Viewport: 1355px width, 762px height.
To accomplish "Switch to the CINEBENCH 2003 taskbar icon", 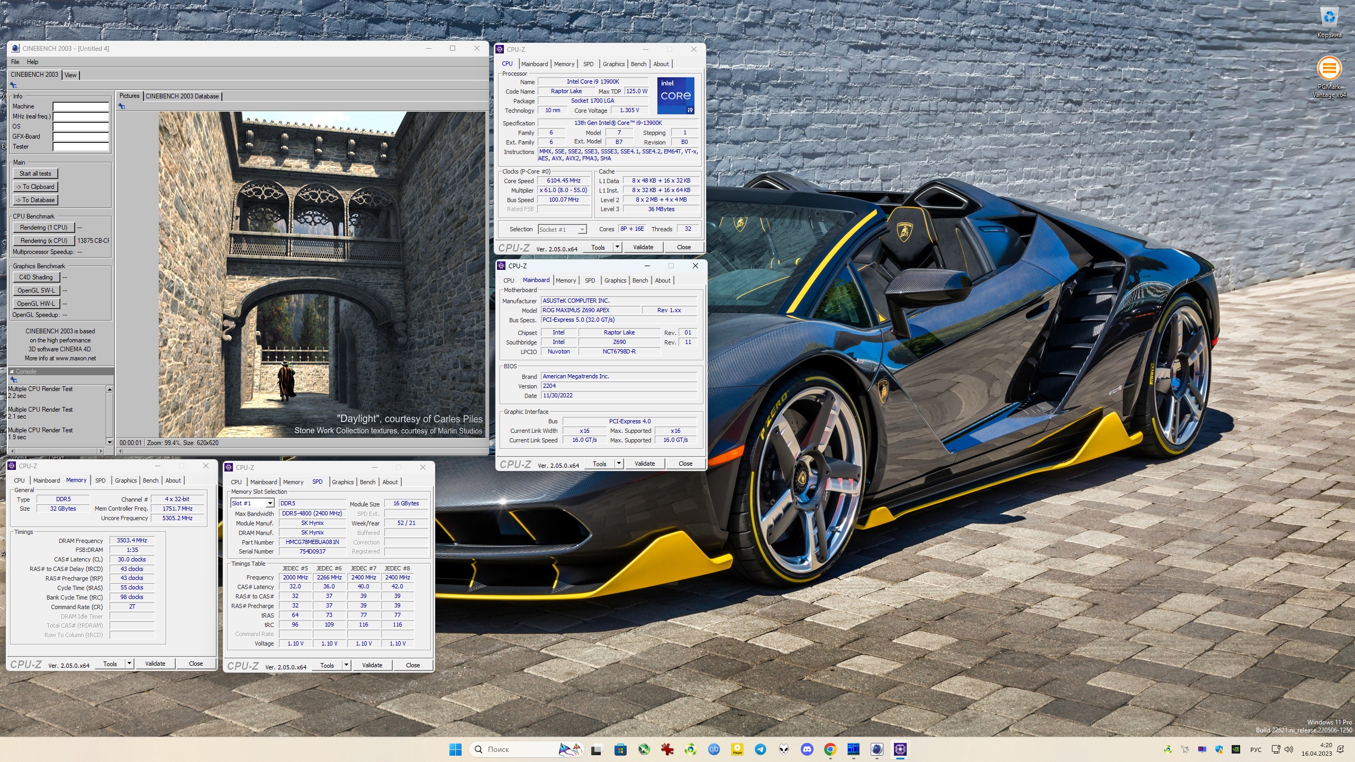I will click(877, 749).
